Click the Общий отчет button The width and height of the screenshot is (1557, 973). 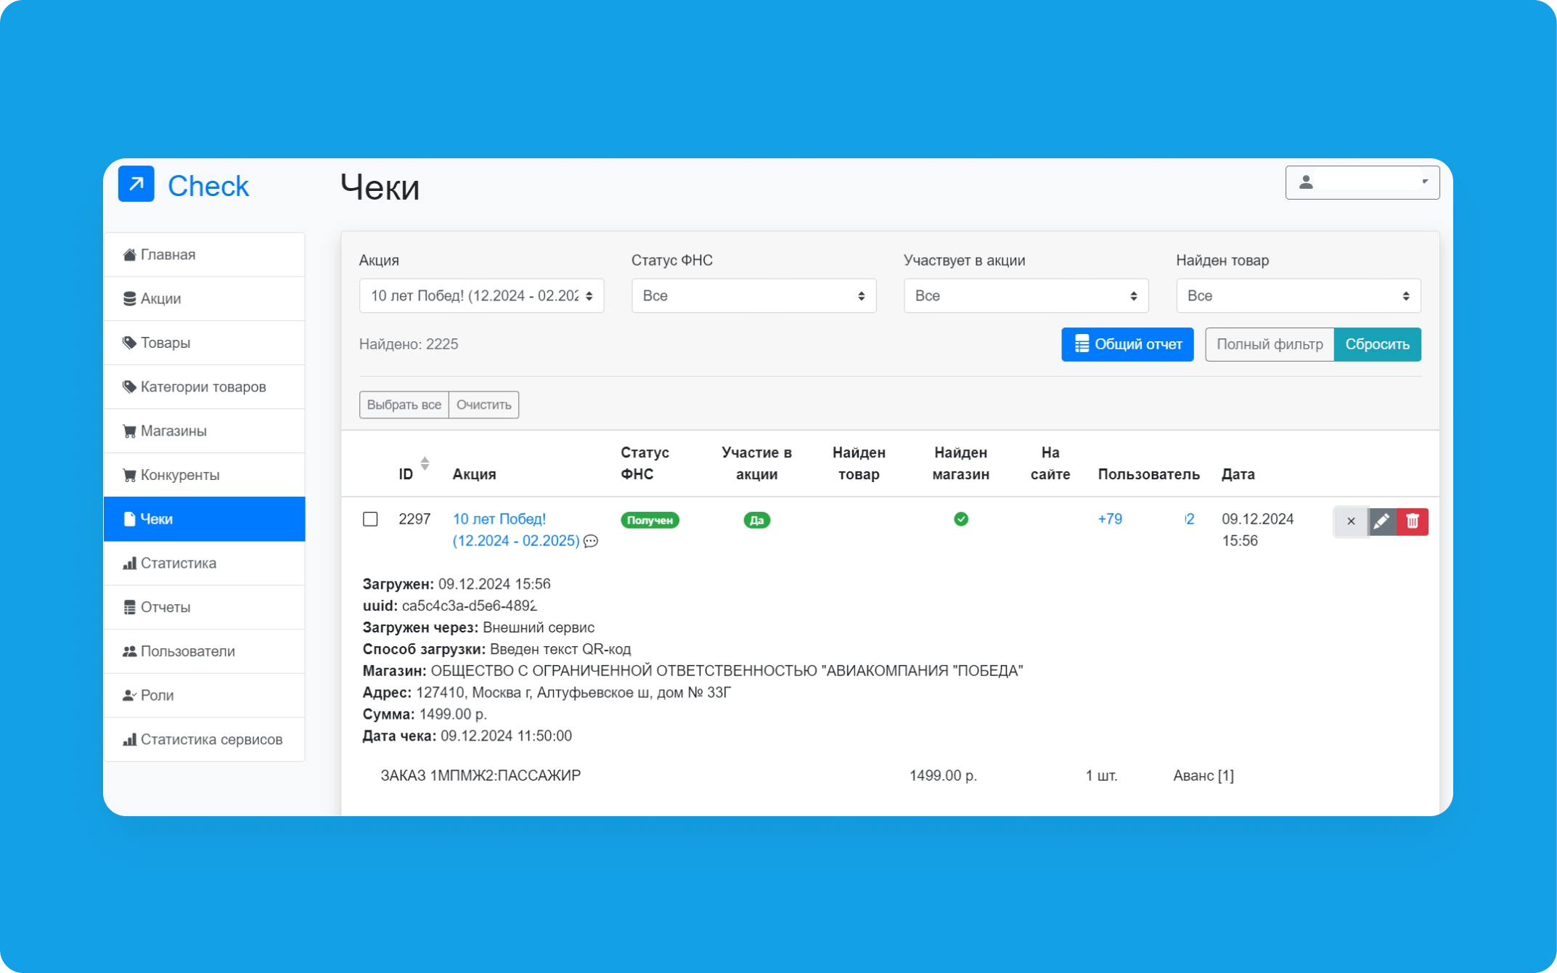[x=1127, y=344]
